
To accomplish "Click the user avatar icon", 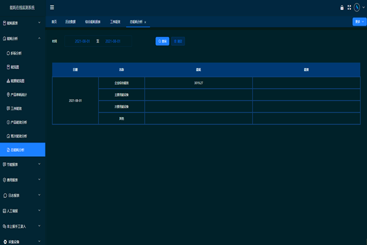I will 357,8.
